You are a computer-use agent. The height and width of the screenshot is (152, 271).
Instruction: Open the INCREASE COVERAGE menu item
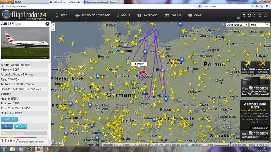click(x=96, y=15)
